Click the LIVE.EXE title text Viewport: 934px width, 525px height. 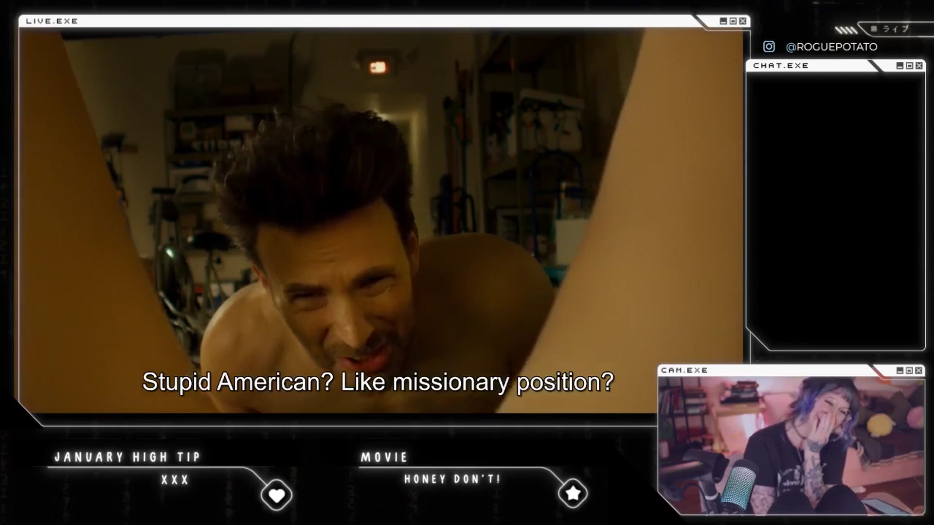coord(52,21)
